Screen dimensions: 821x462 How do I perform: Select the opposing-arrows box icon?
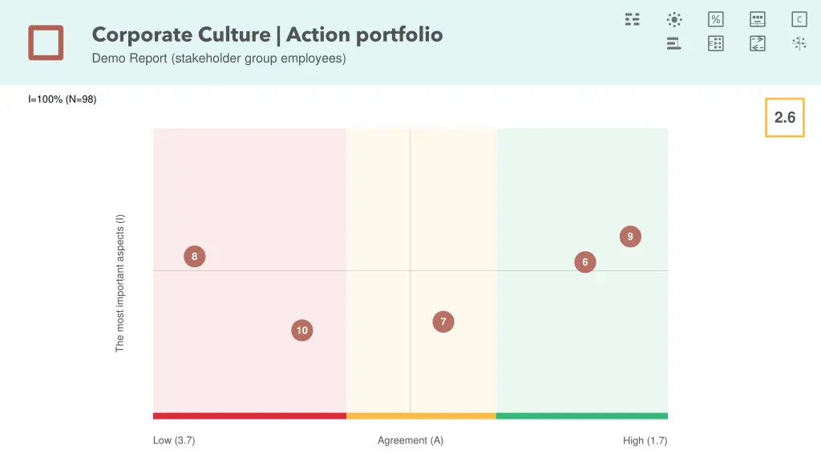(x=758, y=43)
